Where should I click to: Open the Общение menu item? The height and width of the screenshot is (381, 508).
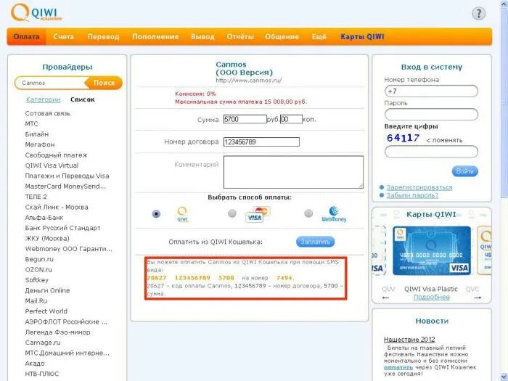(282, 36)
